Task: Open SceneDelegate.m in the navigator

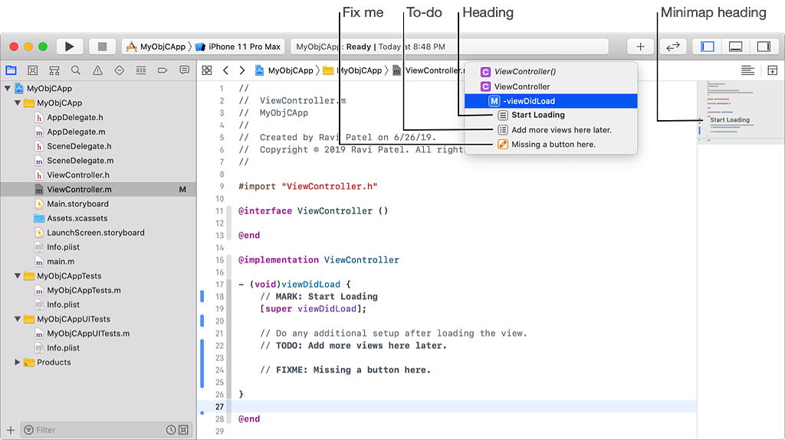Action: [x=80, y=161]
